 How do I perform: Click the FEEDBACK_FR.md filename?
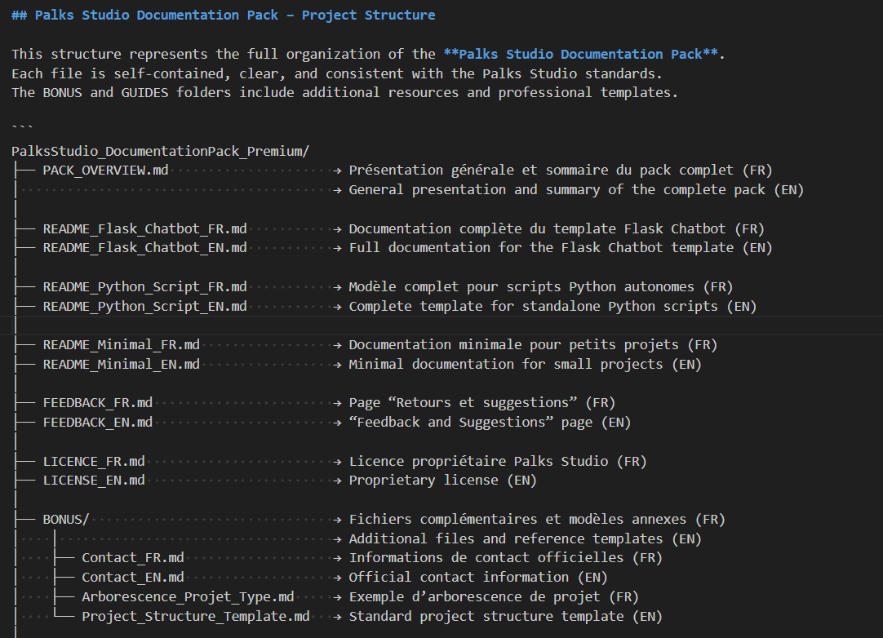tap(97, 403)
